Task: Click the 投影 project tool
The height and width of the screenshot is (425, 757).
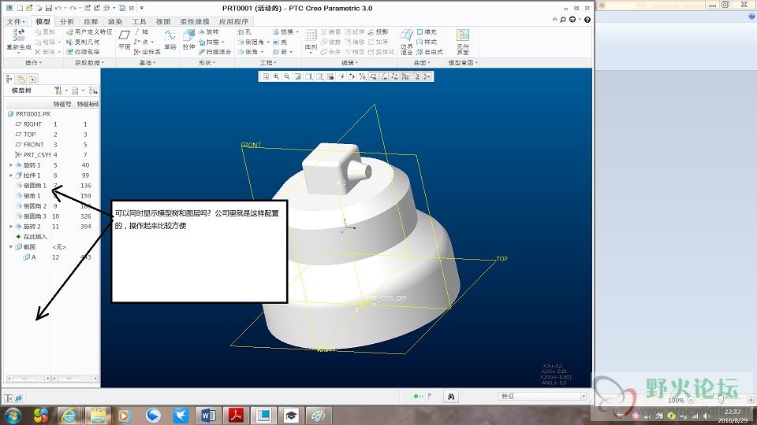Action: (x=378, y=31)
